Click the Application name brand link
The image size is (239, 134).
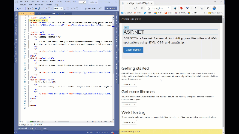point(131,19)
